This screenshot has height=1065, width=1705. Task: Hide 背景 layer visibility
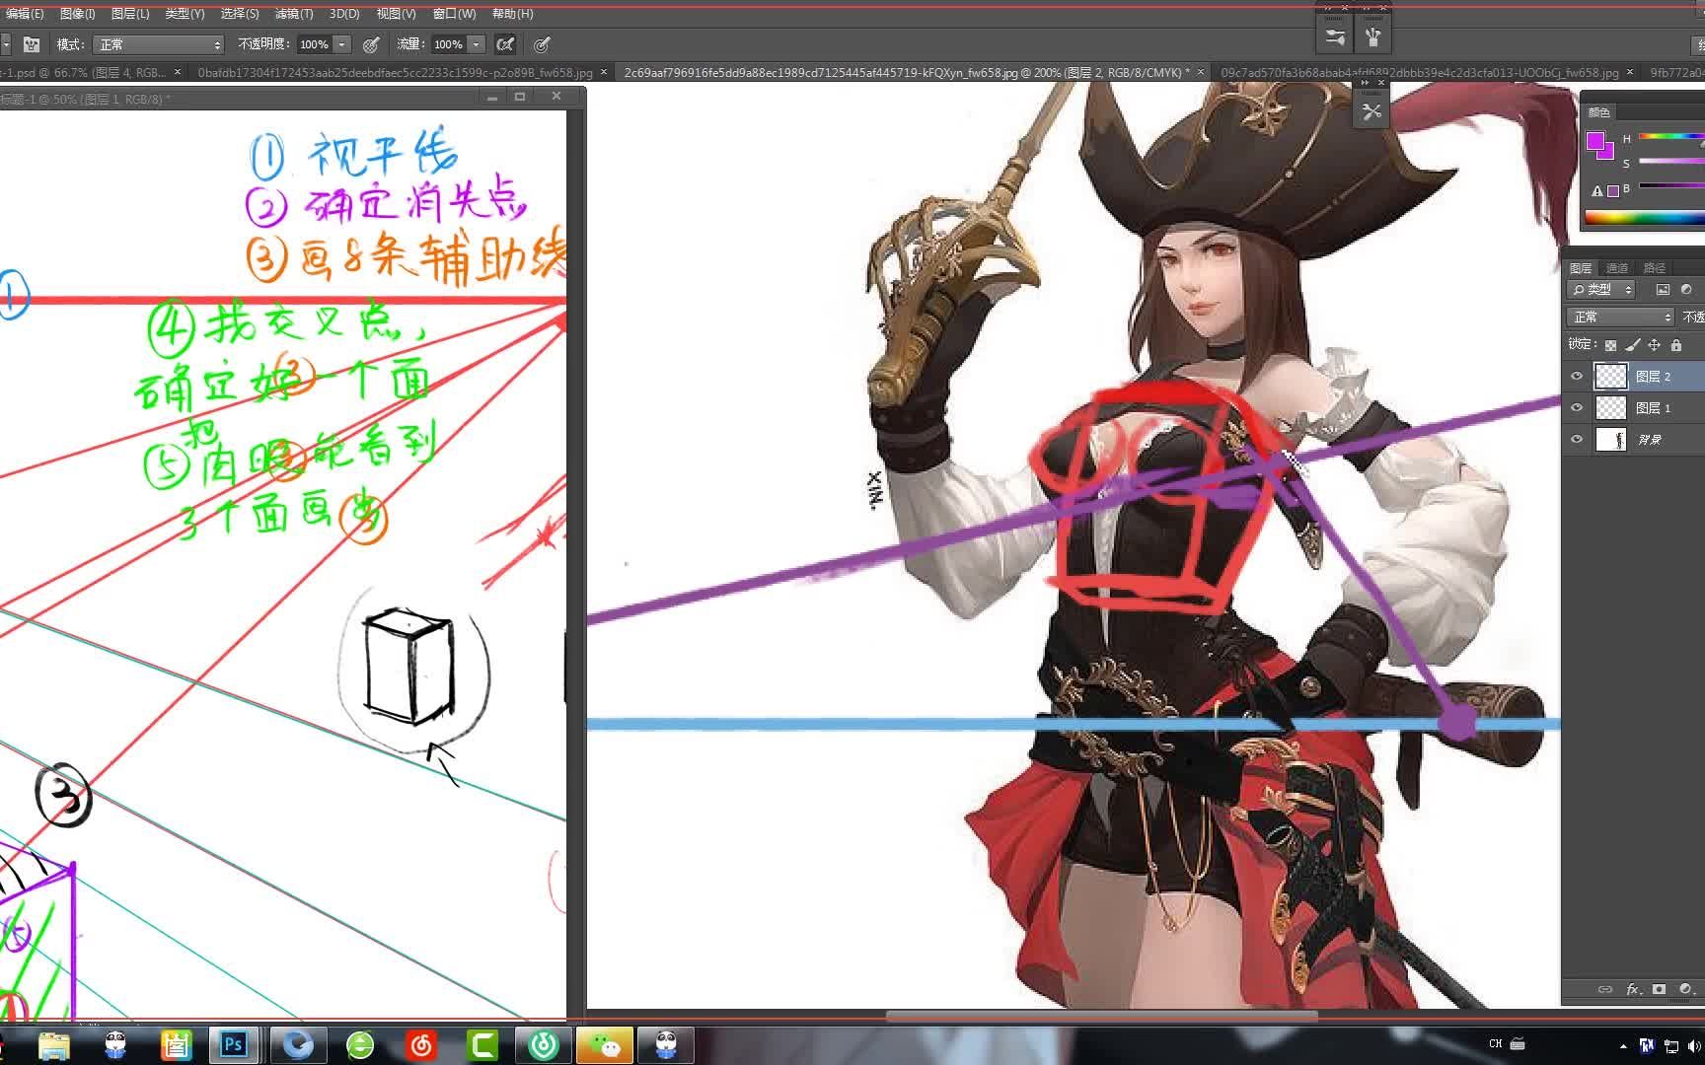tap(1577, 440)
